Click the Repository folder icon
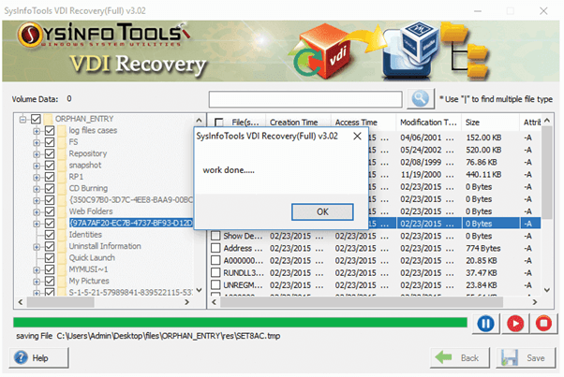This screenshot has height=377, width=564. (x=62, y=153)
